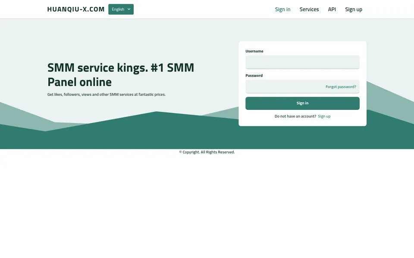The image size is (414, 258).
Task: Follow the Sign up link below the form
Action: (324, 116)
